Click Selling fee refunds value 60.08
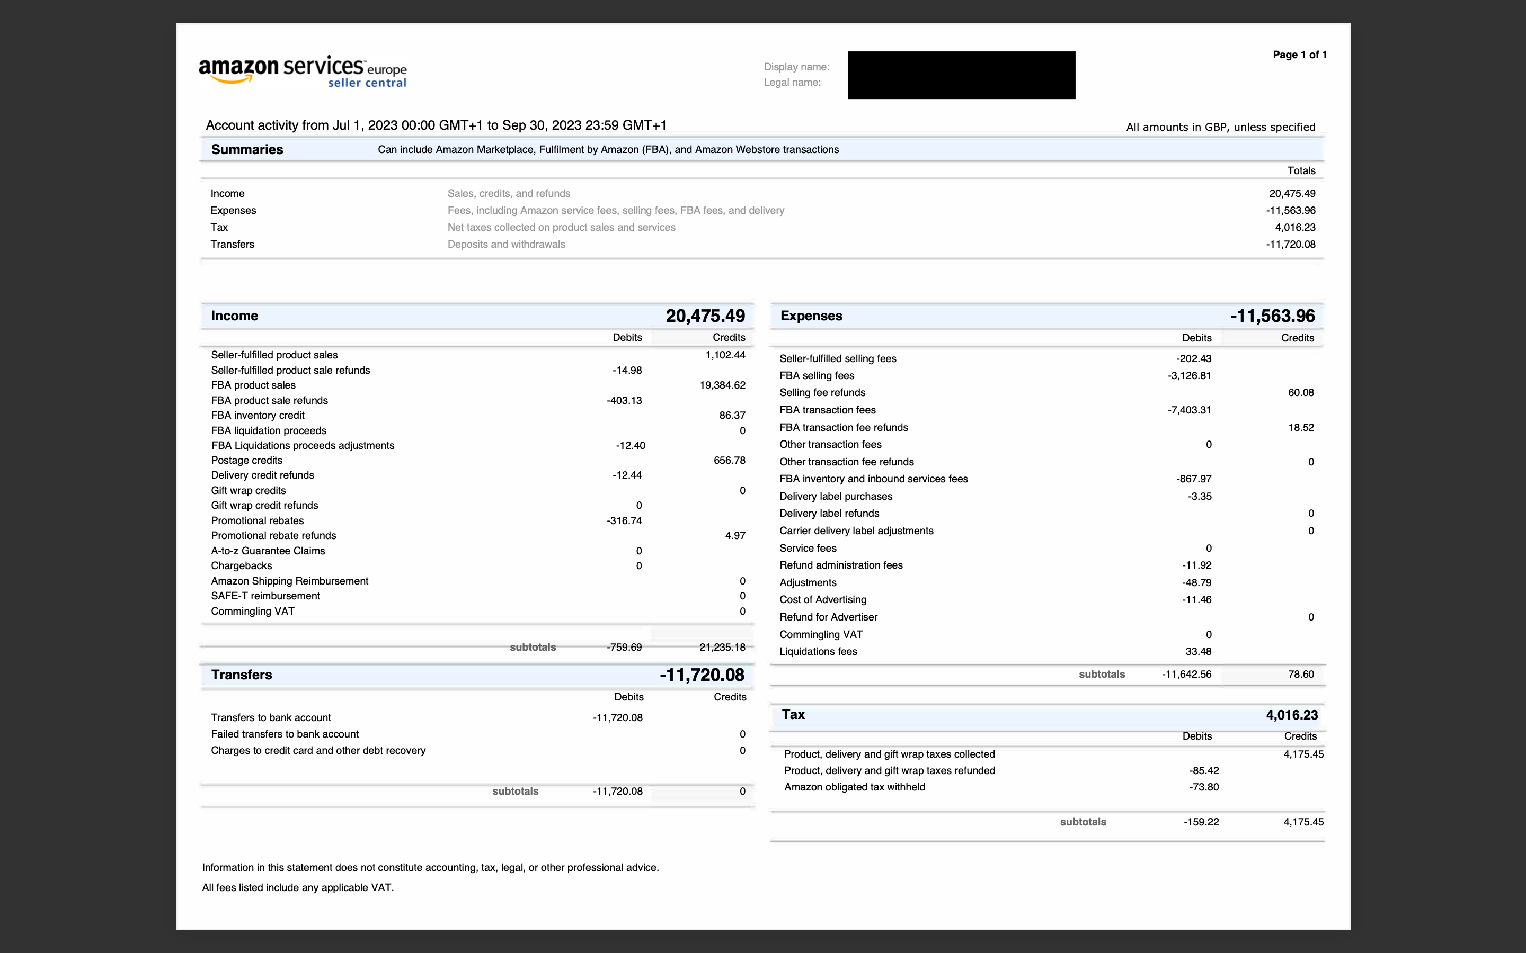 click(1301, 393)
